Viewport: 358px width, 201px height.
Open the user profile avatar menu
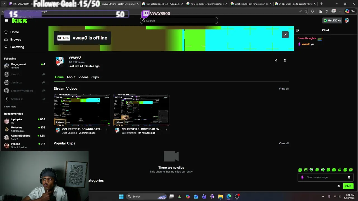coord(347,20)
